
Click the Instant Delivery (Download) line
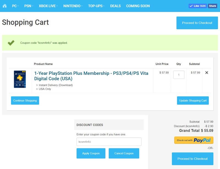point(56,85)
